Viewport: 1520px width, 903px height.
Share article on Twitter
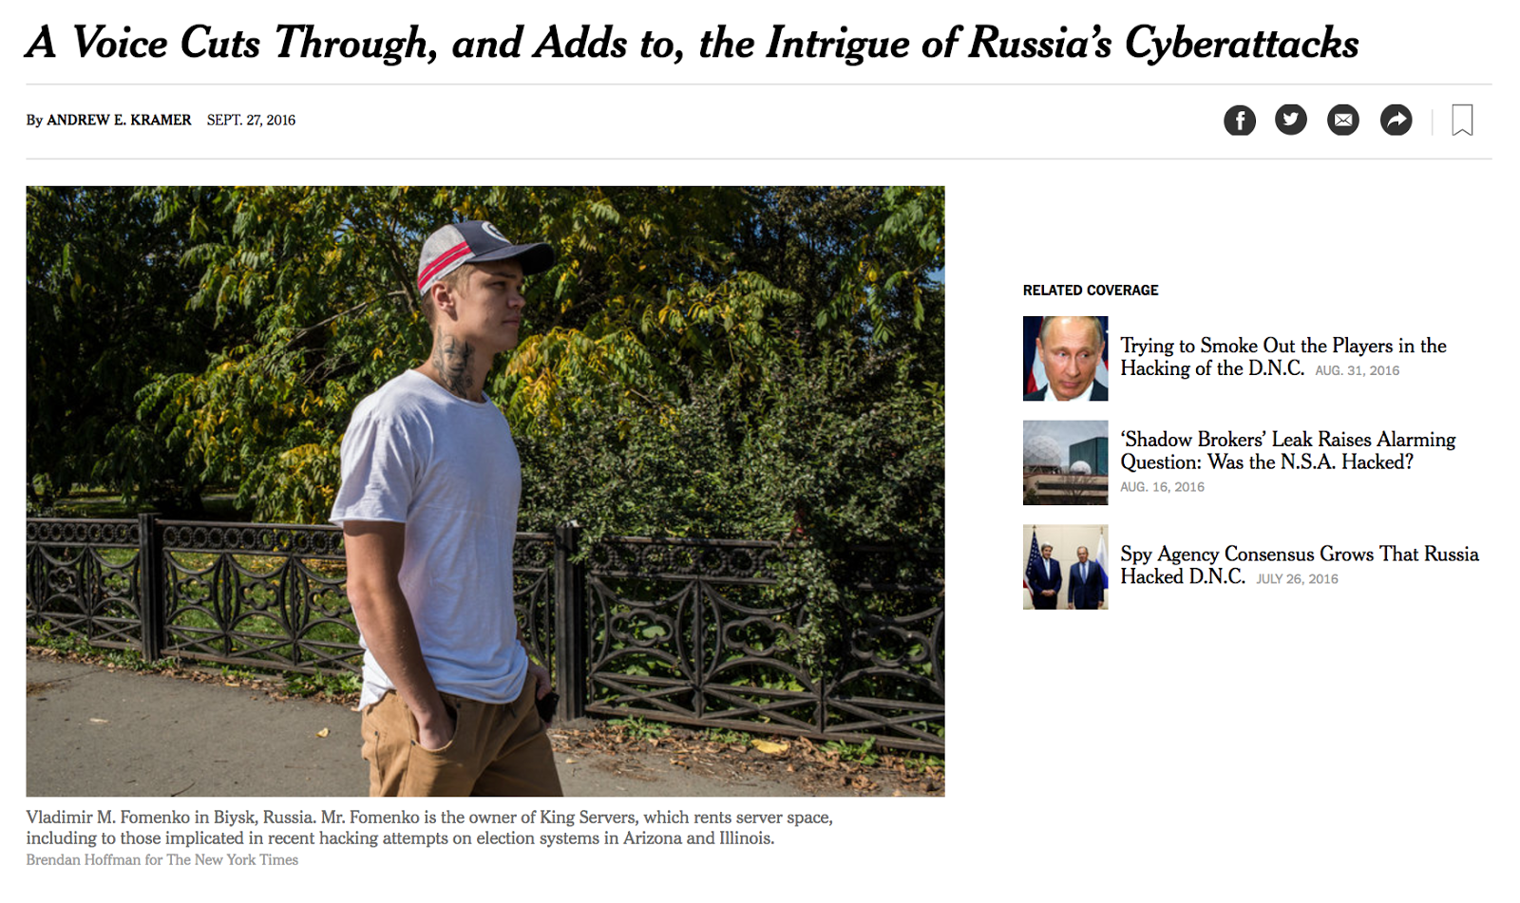(1290, 120)
